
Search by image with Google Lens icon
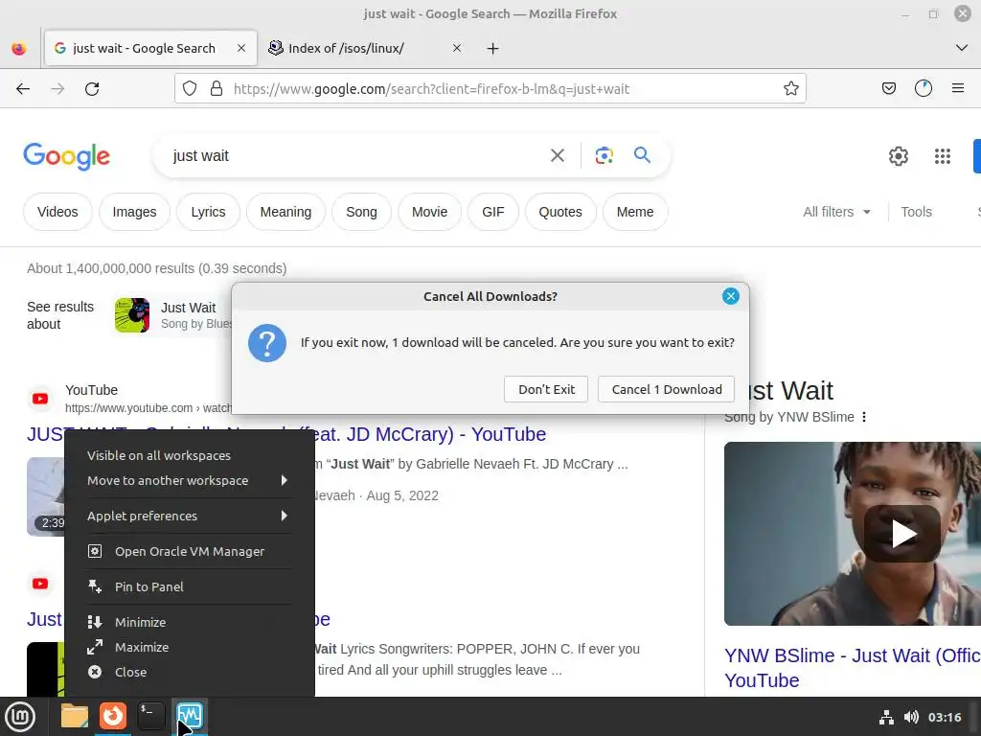click(x=604, y=155)
